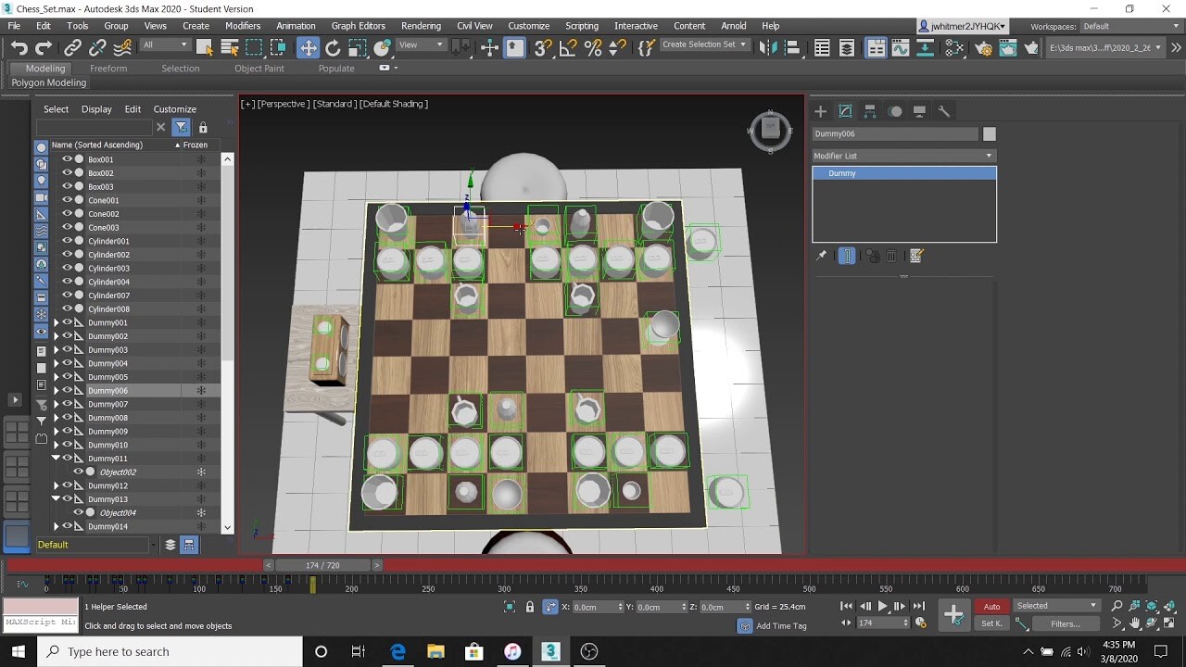
Task: Expand the Dummy012 node in Scene Explorer
Action: [56, 485]
